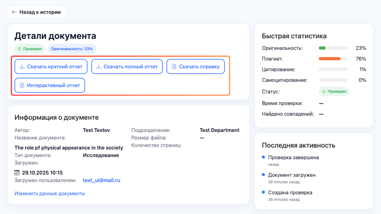This screenshot has height=214, width=381.
Task: Click the 'Интерактивный отчет' button
Action: [x=49, y=85]
